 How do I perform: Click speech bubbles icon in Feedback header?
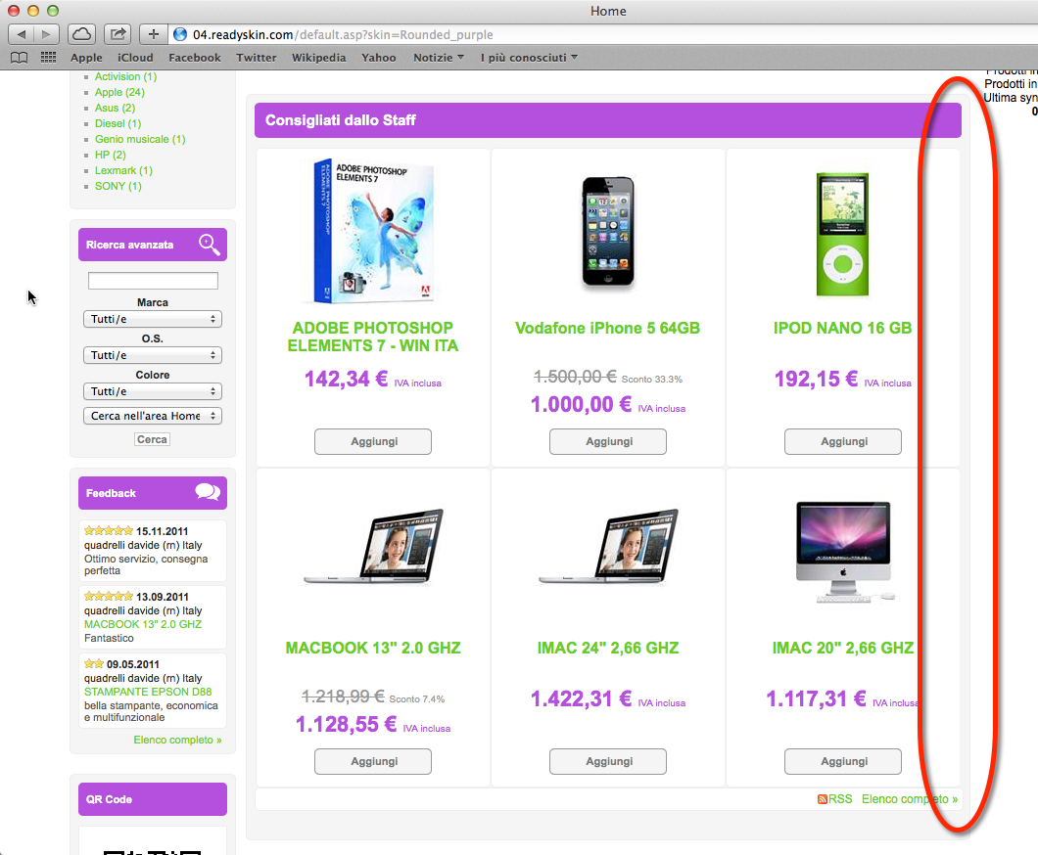pyautogui.click(x=208, y=492)
